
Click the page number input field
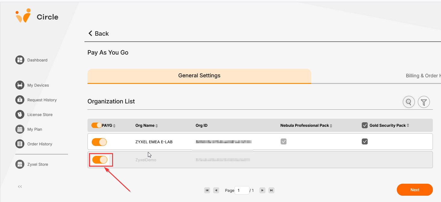pos(242,190)
